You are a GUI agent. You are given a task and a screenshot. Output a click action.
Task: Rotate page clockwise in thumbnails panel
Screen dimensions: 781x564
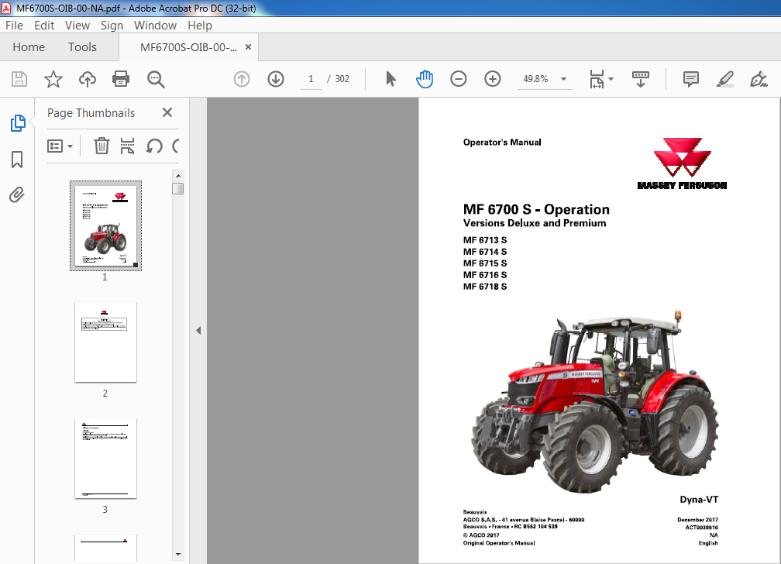click(x=175, y=146)
